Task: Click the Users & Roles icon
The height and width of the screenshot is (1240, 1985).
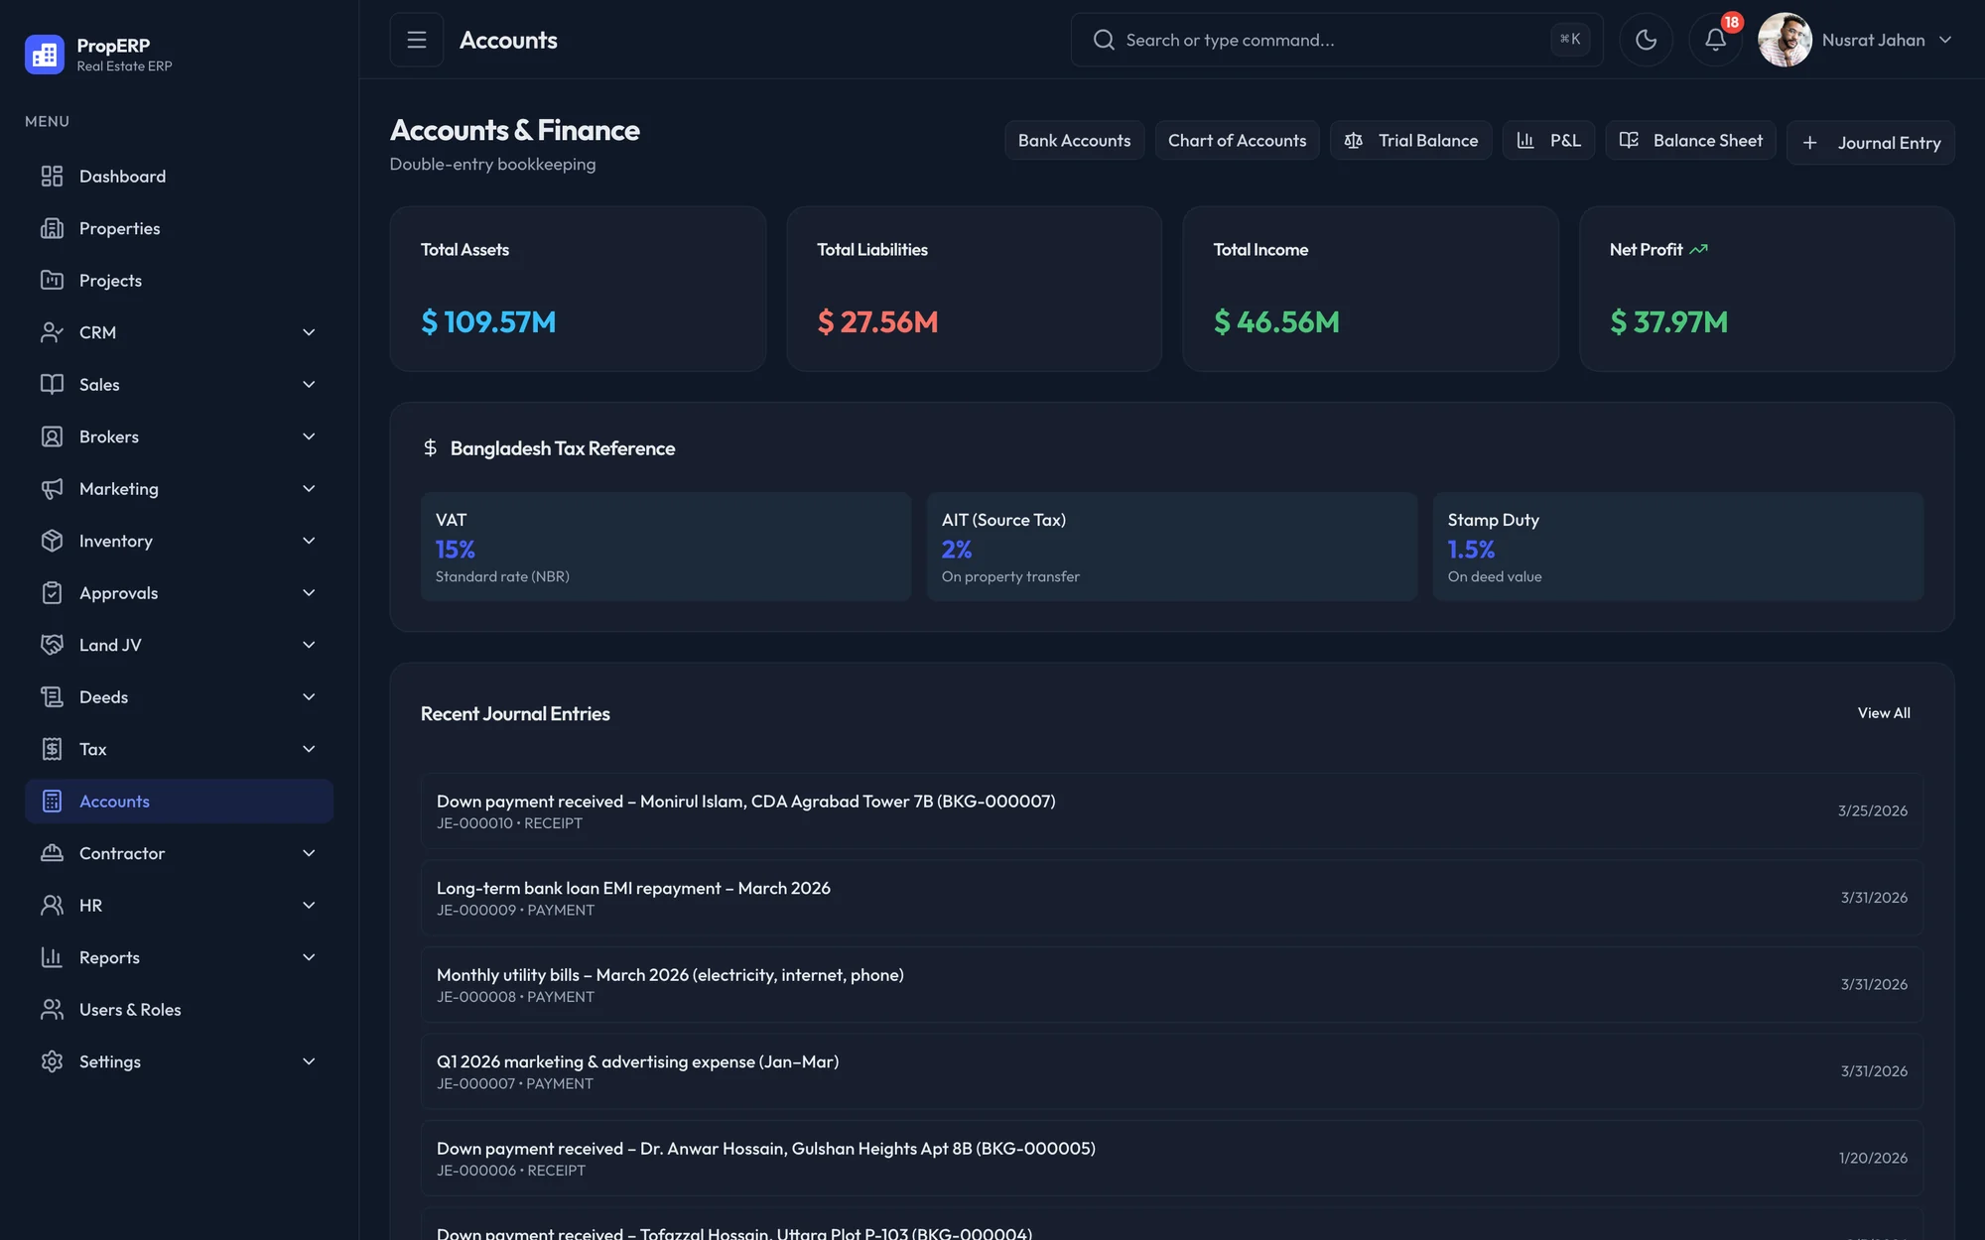Action: point(52,1010)
